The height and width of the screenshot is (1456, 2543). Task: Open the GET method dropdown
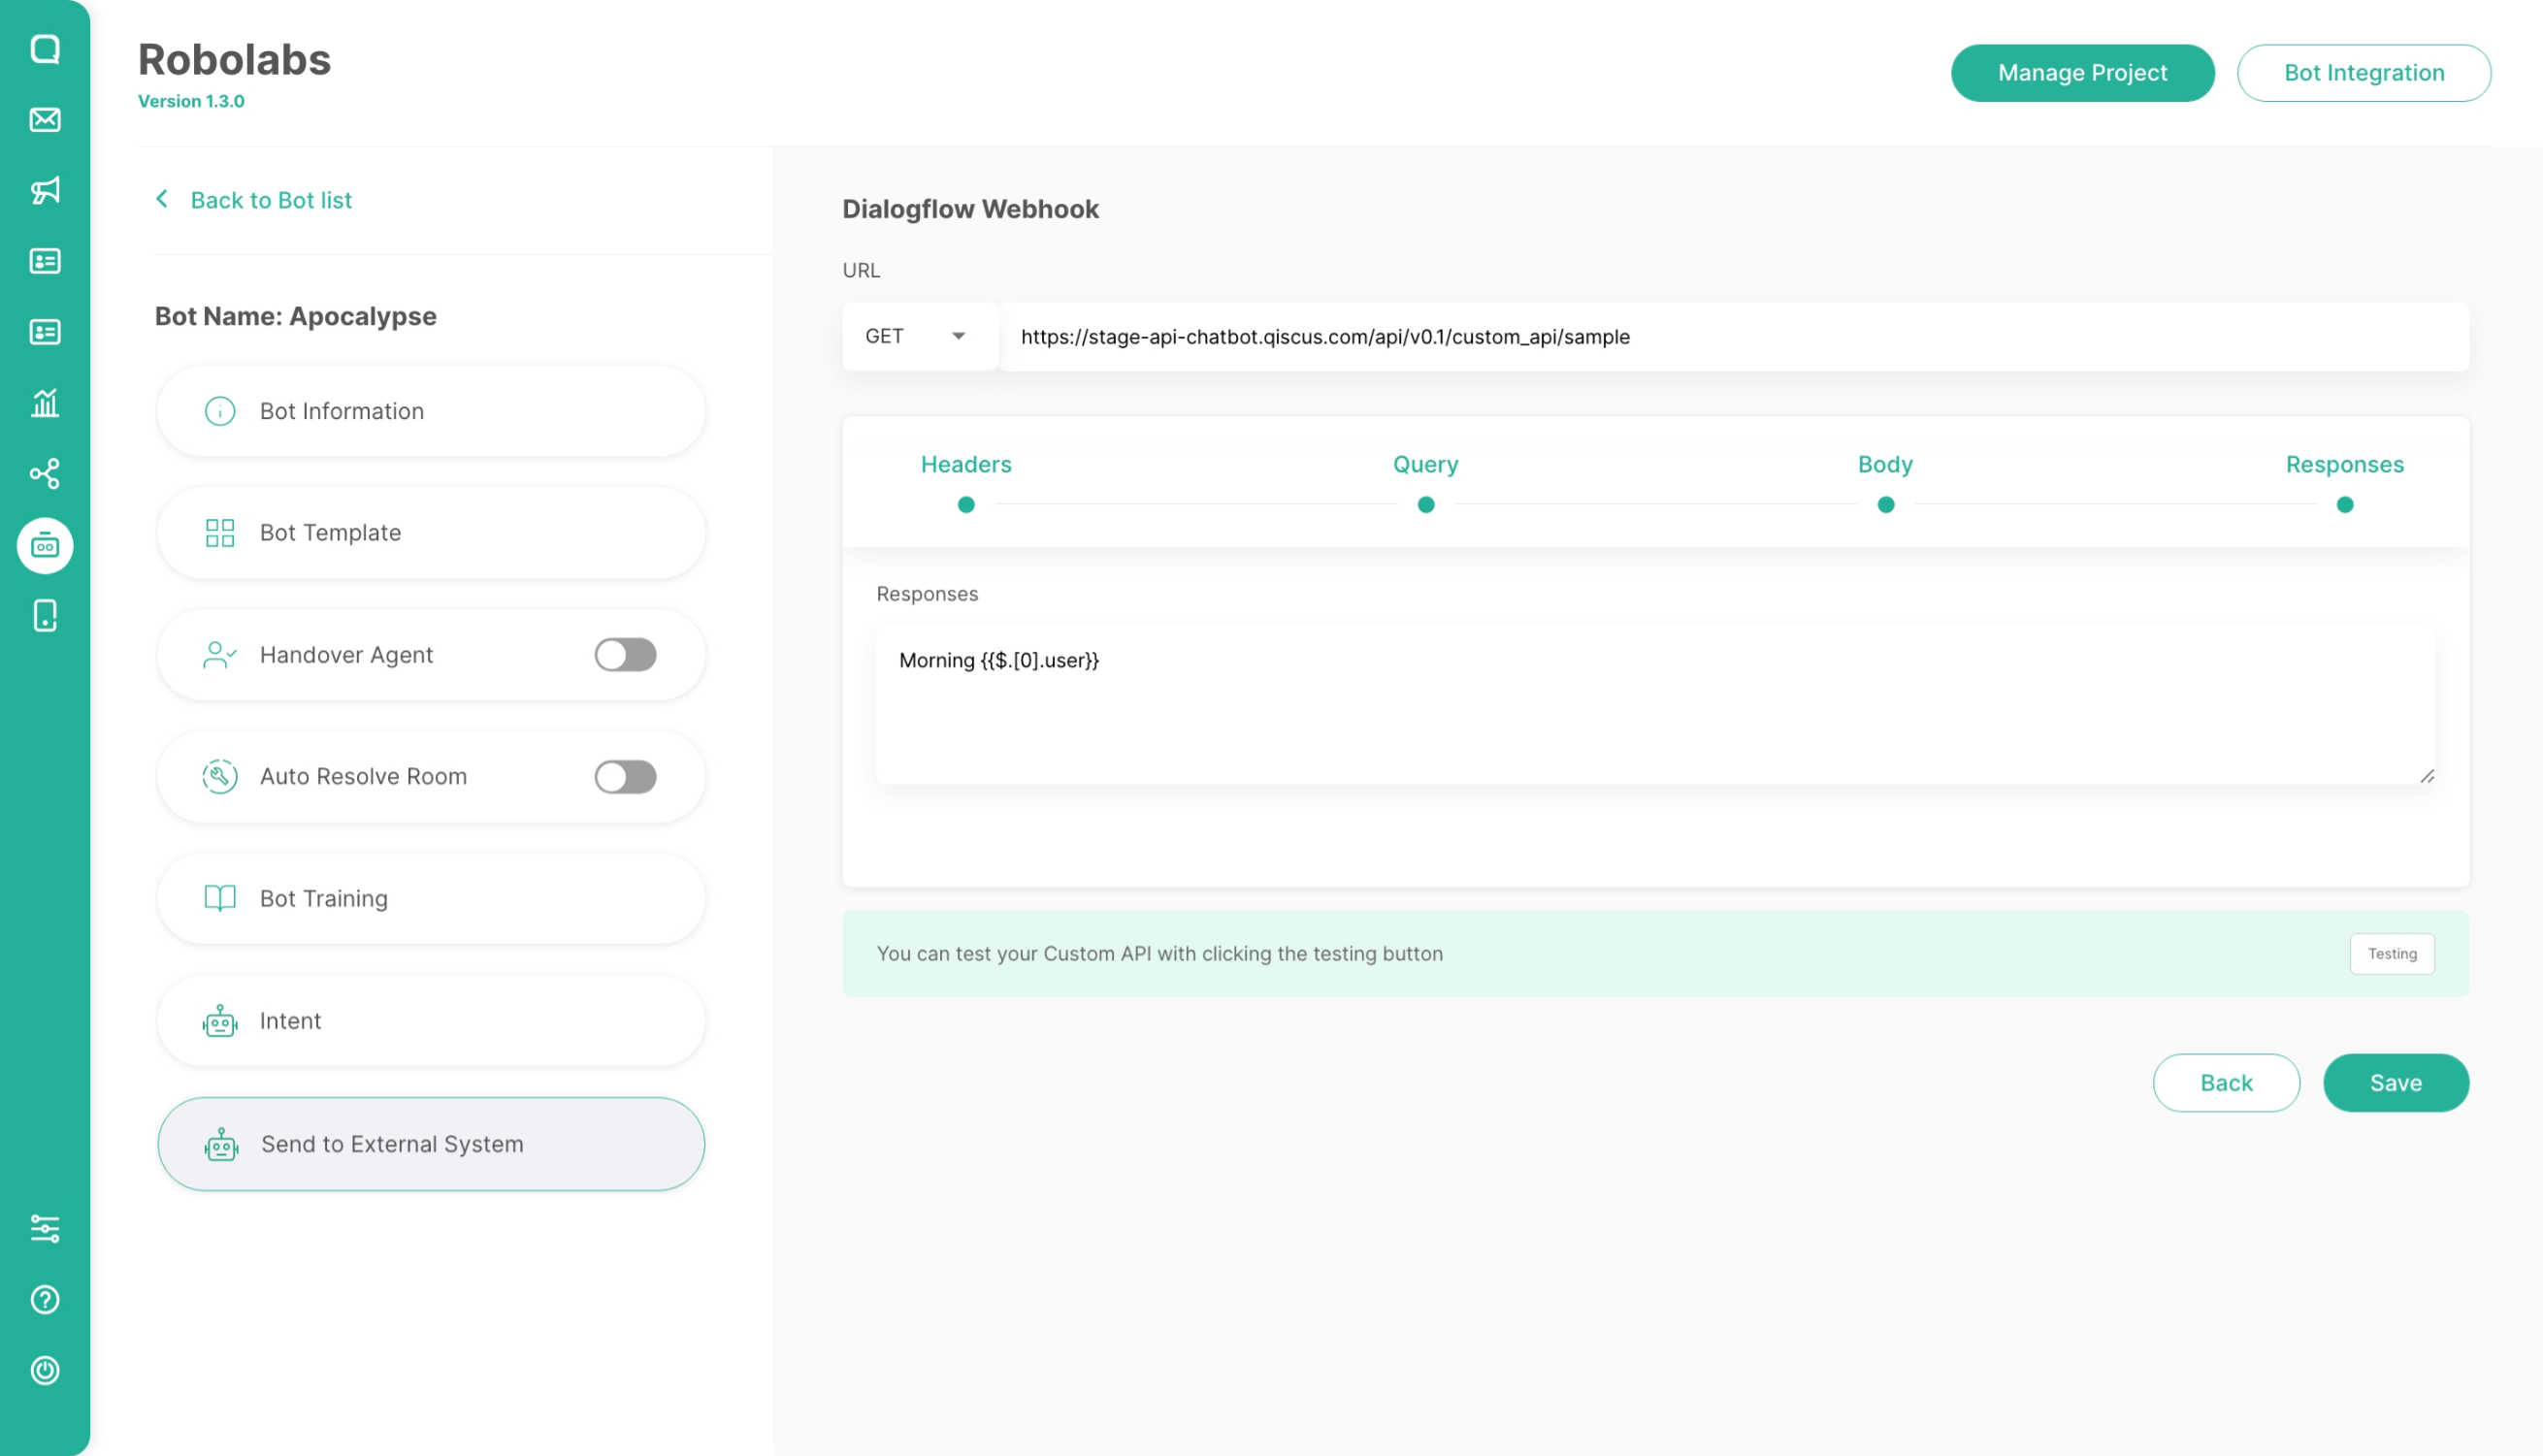[918, 337]
